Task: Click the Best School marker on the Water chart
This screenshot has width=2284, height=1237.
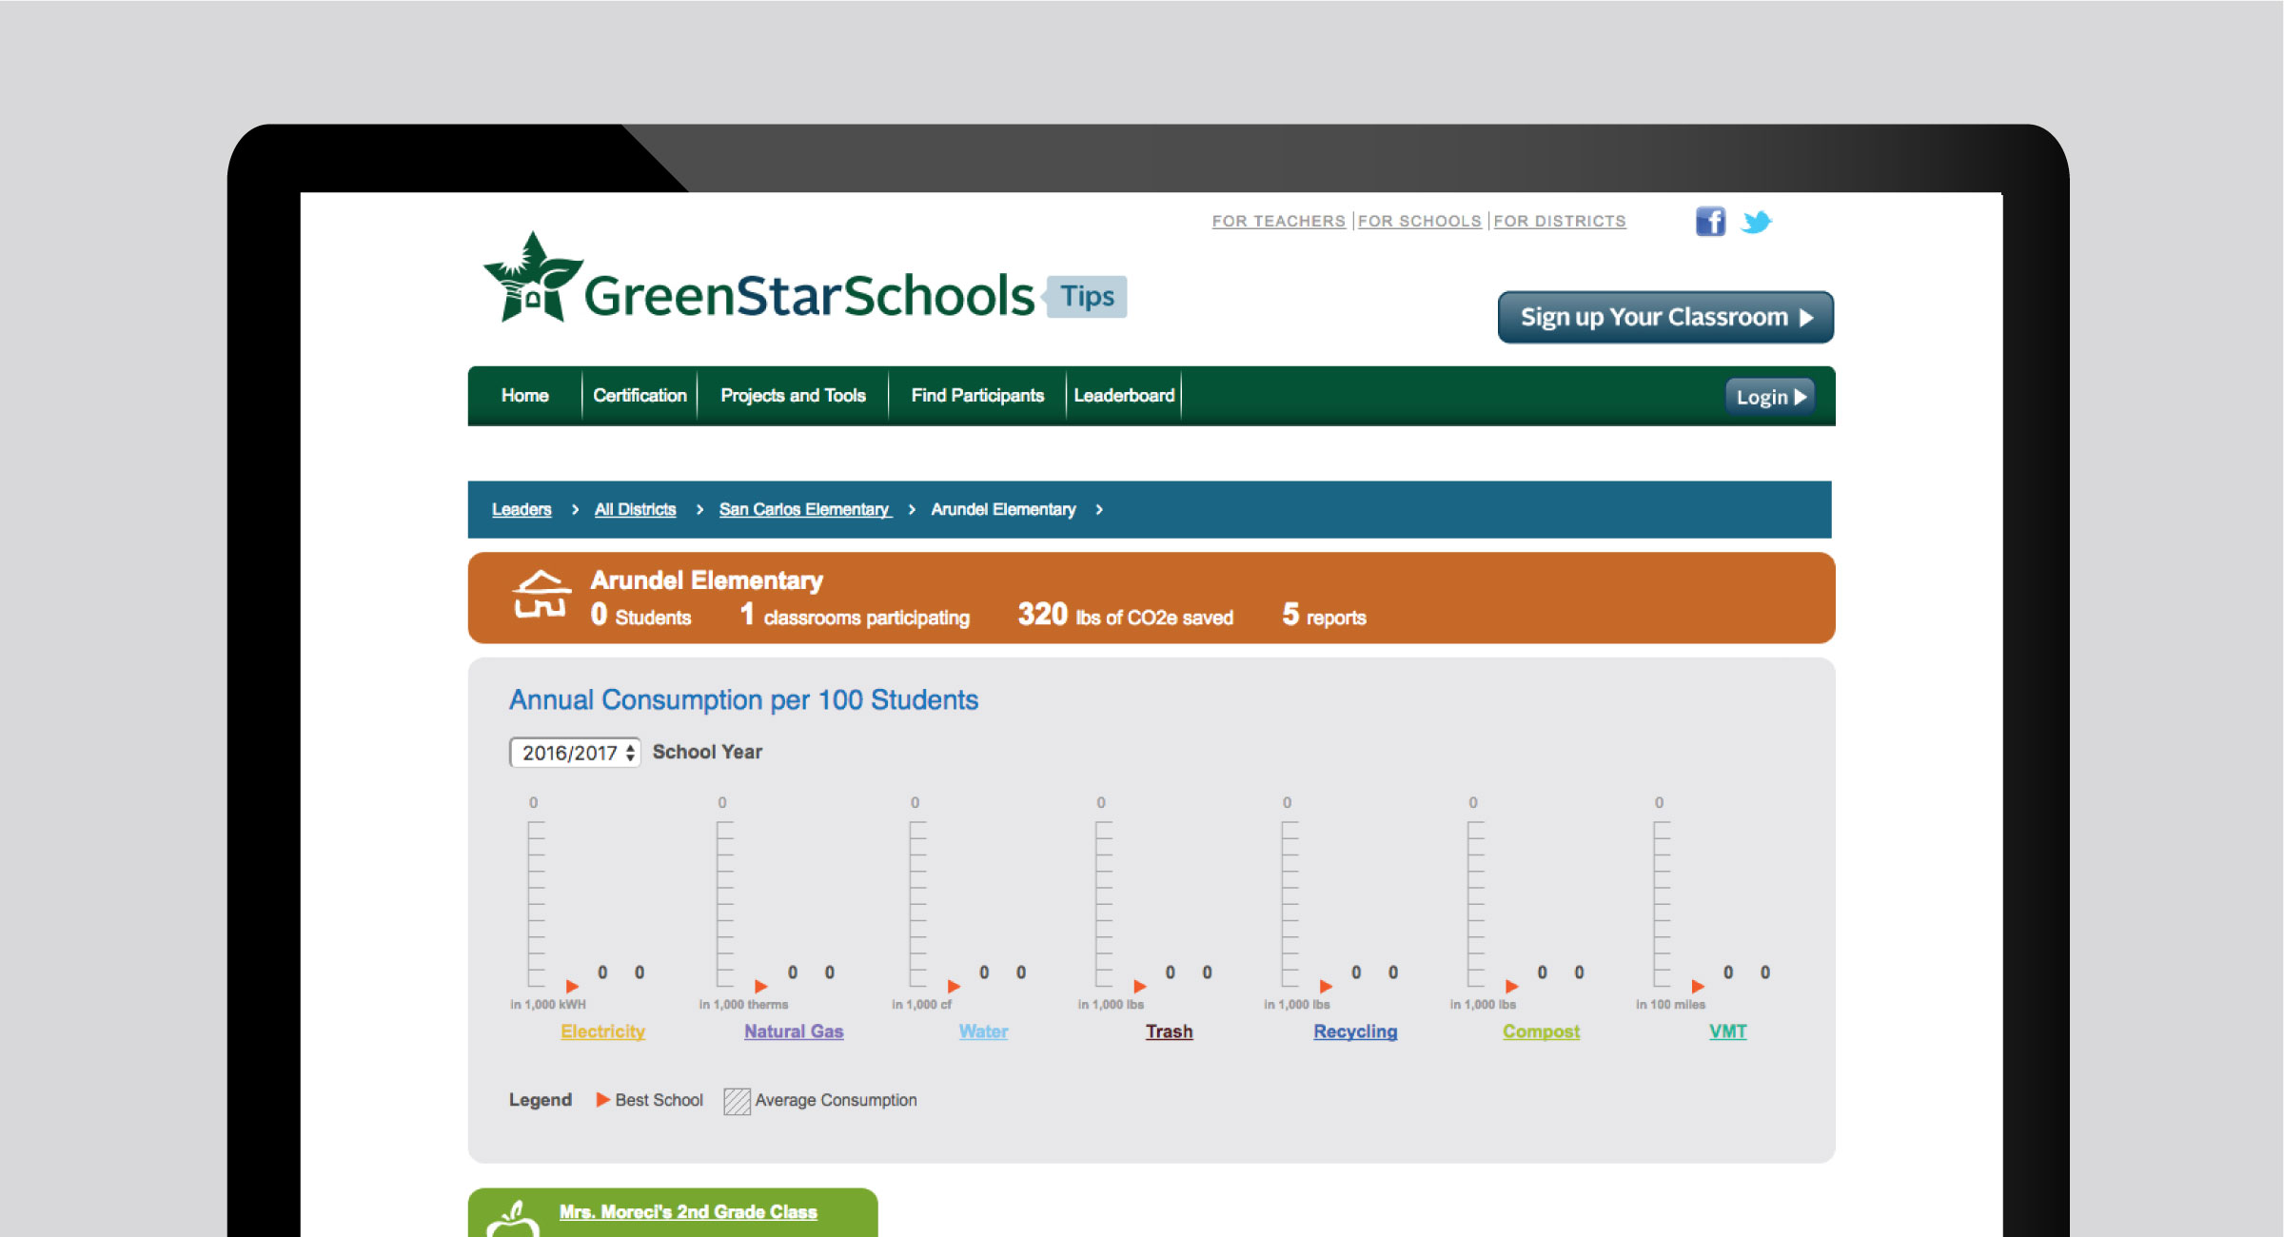Action: tap(954, 986)
